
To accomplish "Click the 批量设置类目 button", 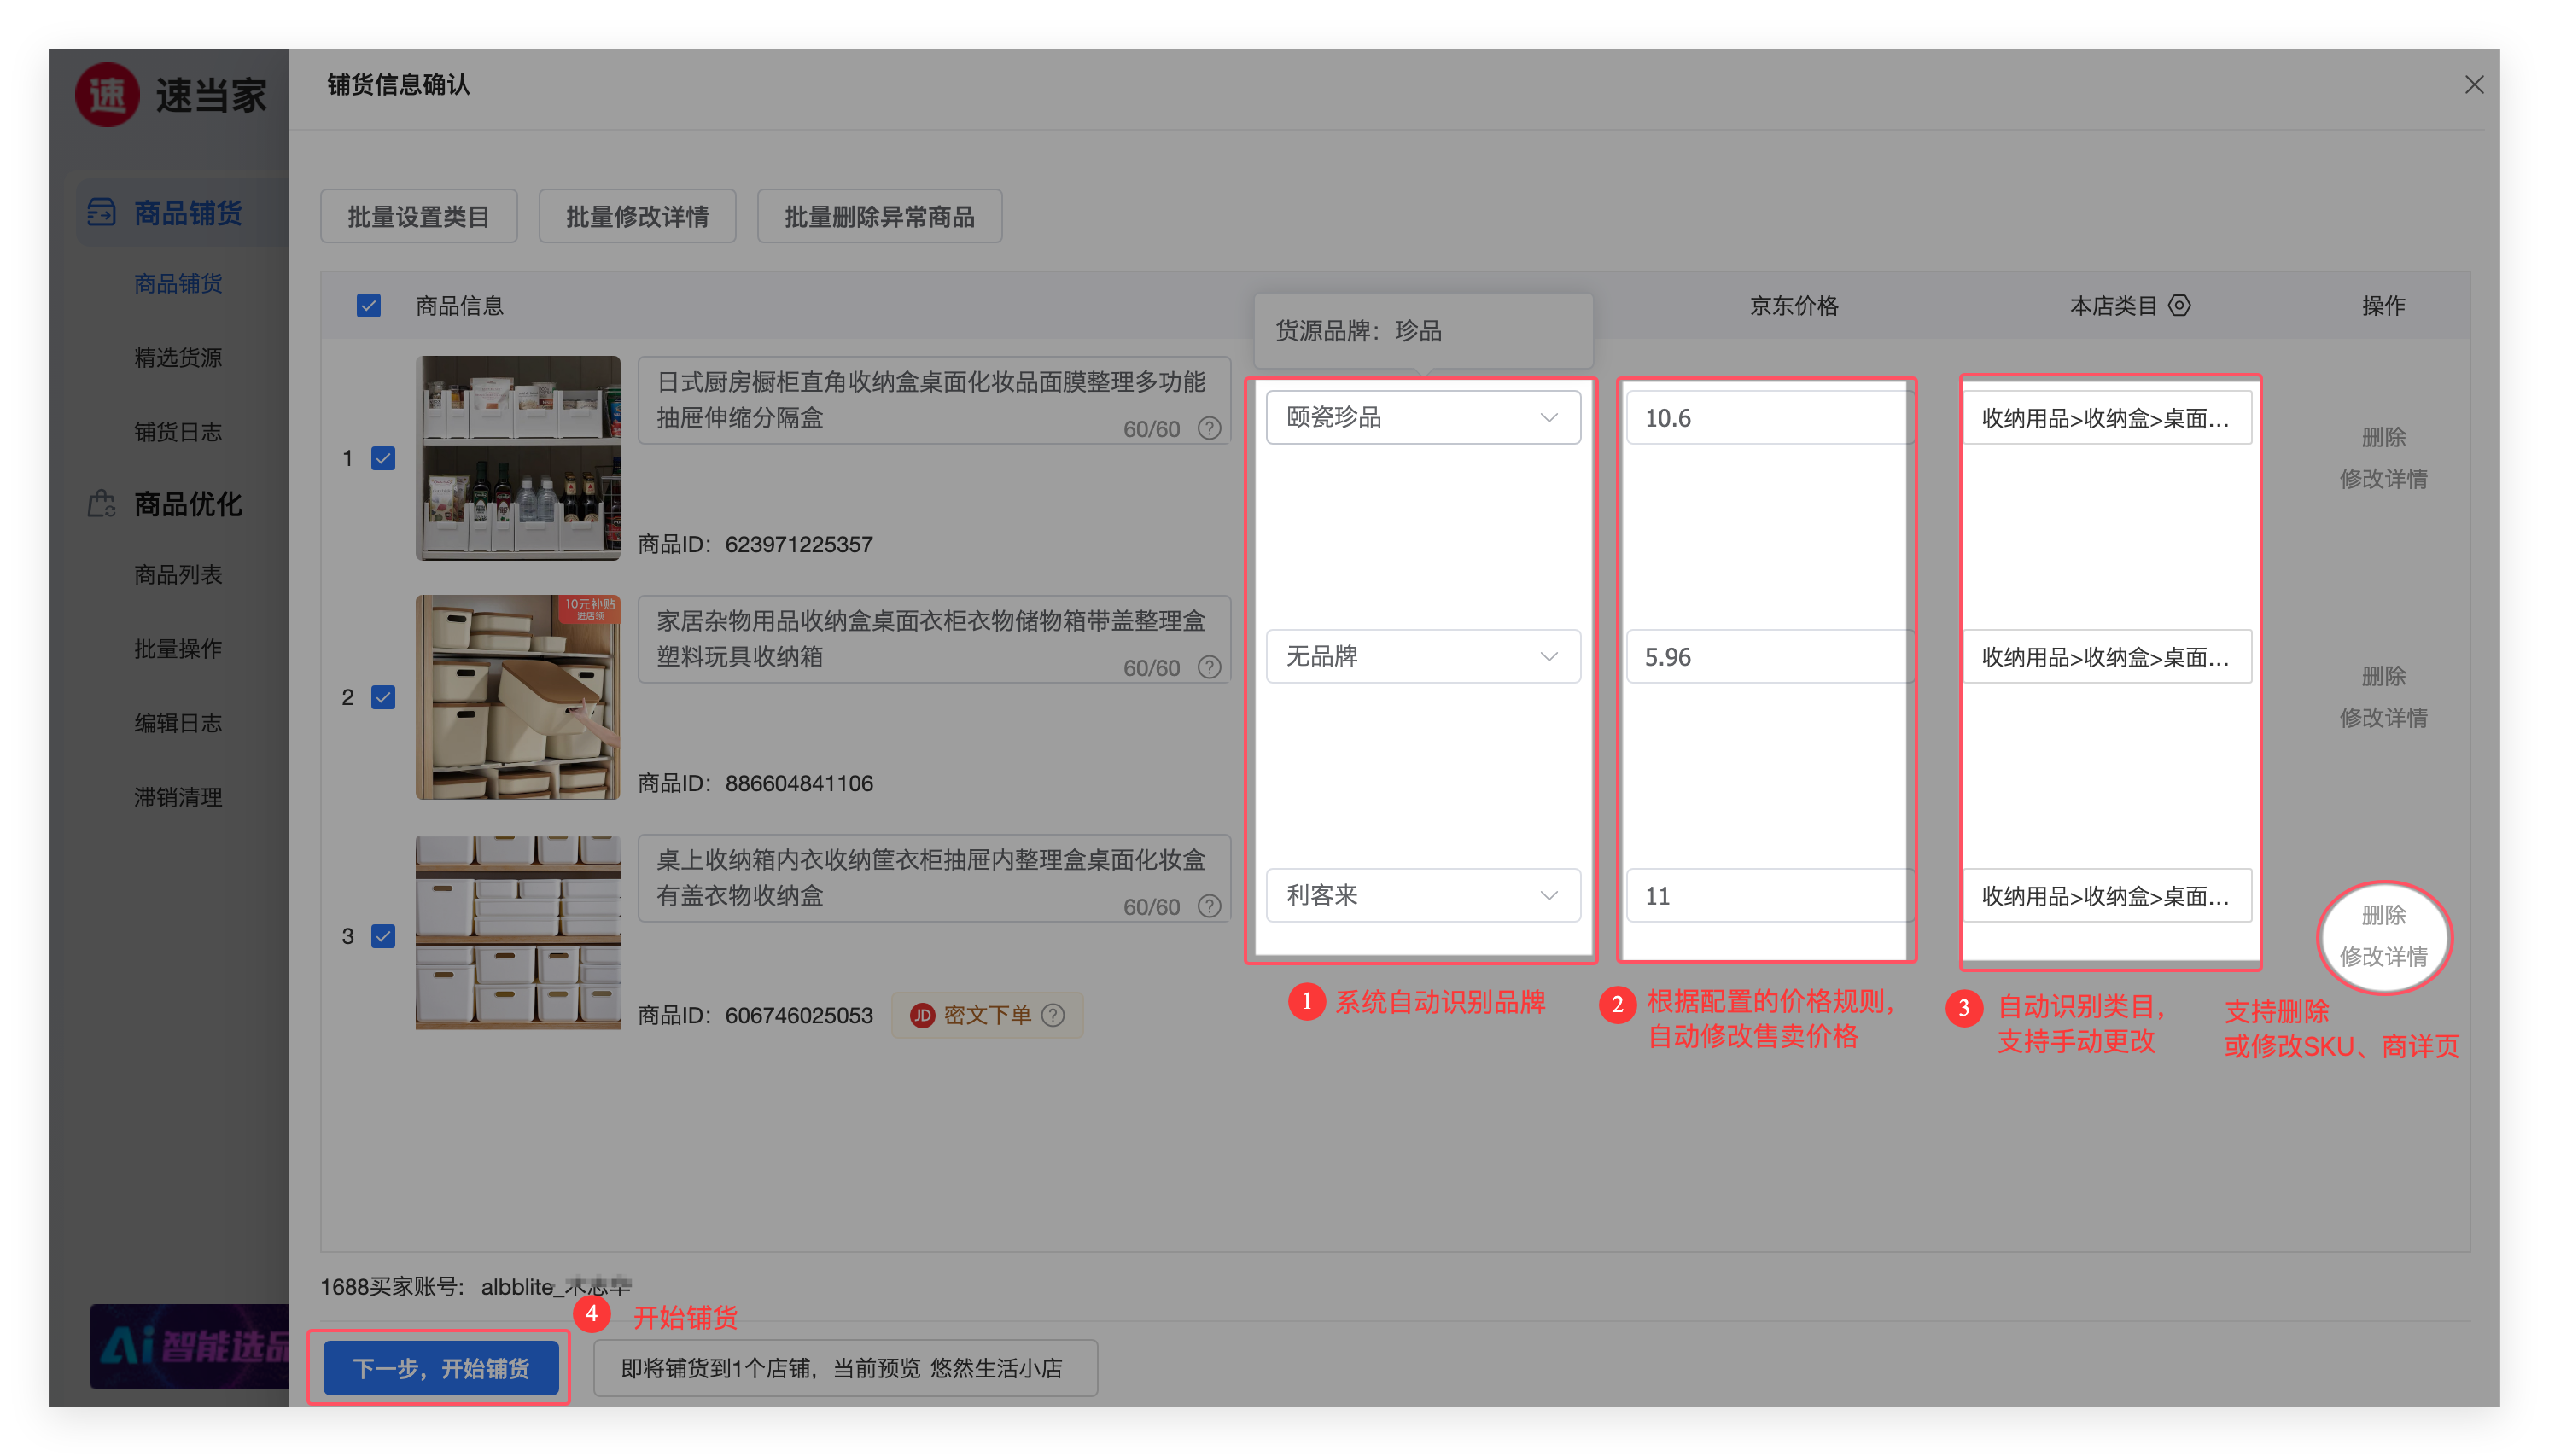I will 418,216.
